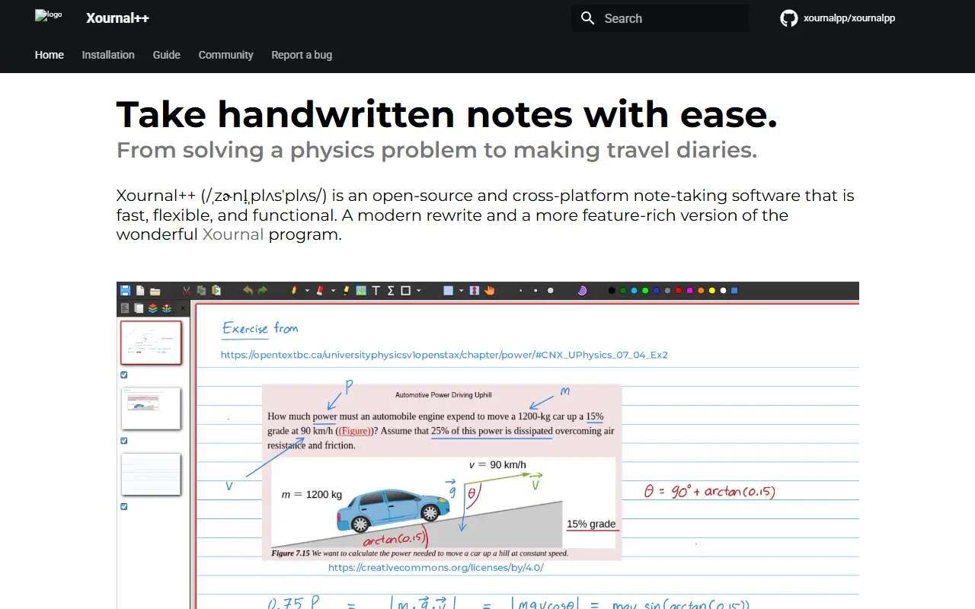Open the Report a bug tab

pyautogui.click(x=302, y=55)
